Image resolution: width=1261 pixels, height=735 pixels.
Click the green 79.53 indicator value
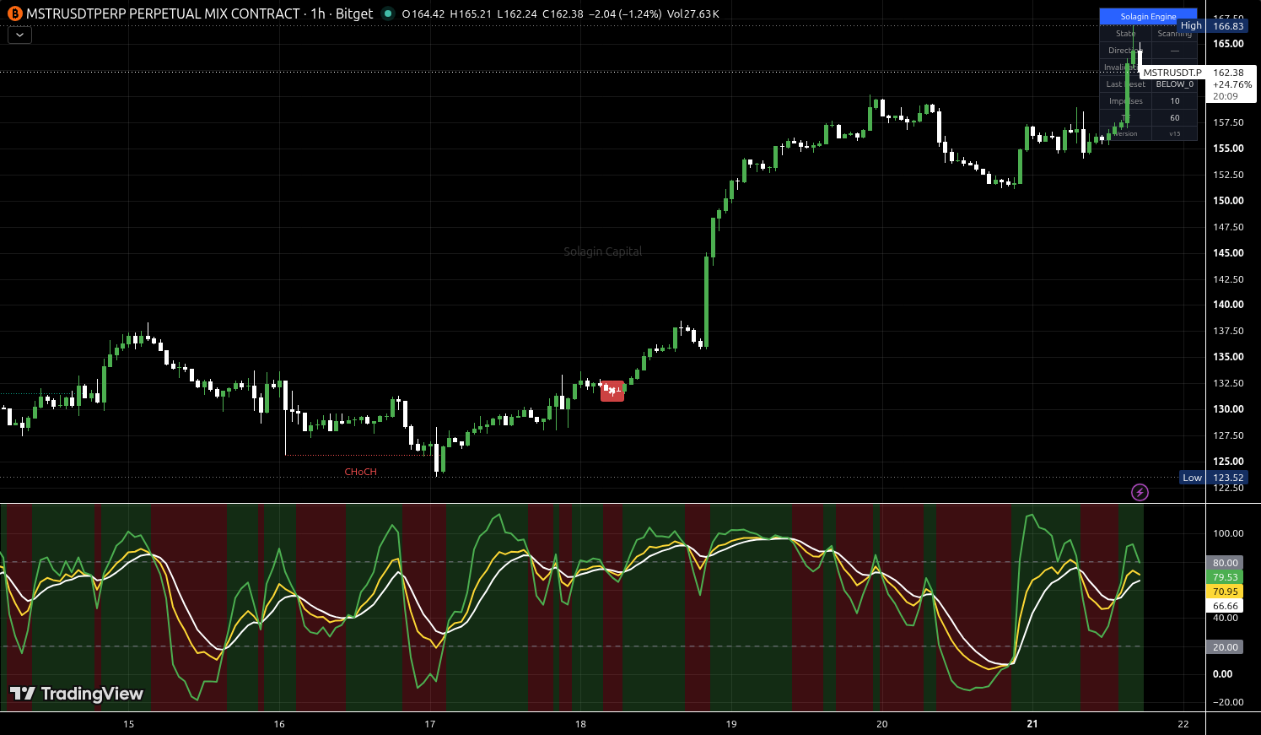pos(1226,577)
